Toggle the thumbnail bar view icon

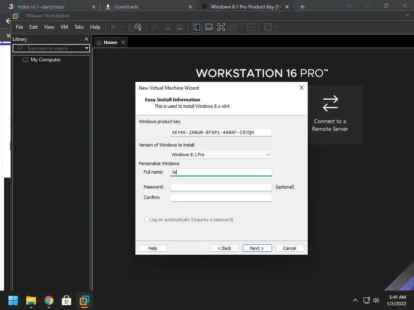(209, 27)
